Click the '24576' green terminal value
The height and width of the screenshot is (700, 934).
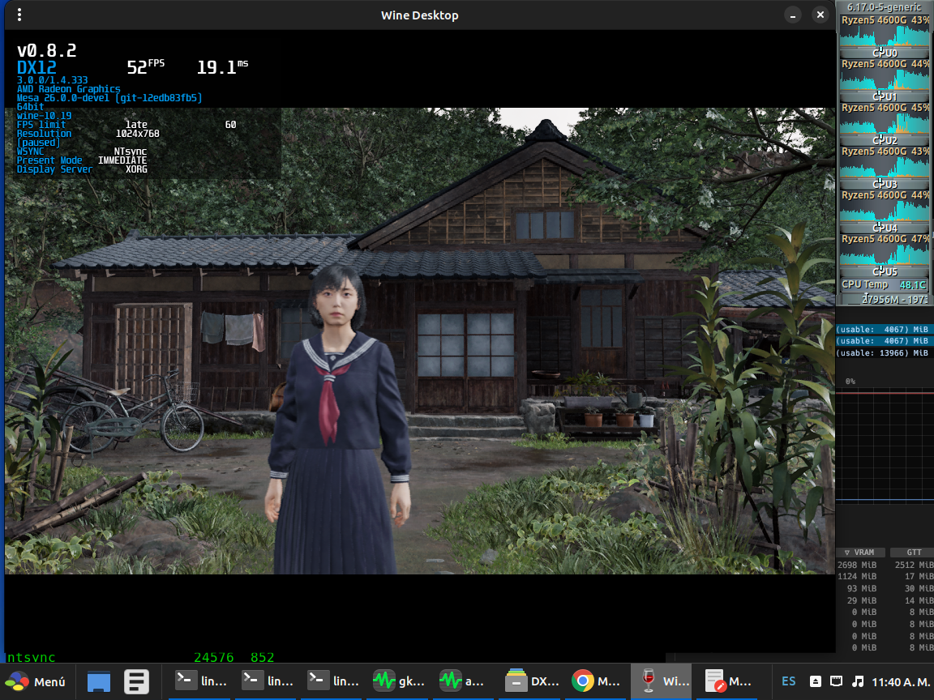point(214,657)
